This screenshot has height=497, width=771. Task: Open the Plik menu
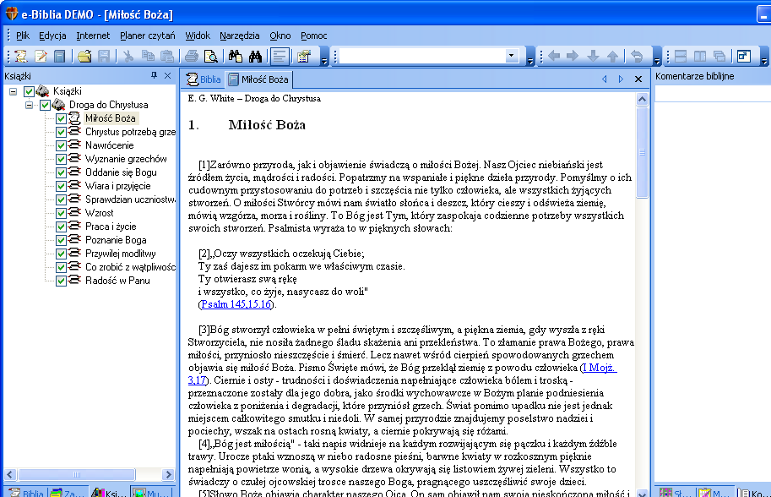23,35
